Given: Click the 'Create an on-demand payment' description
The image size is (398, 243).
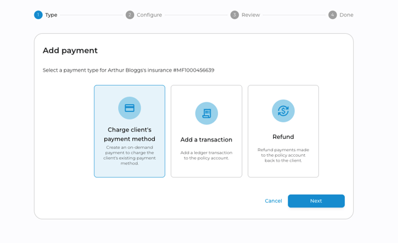Looking at the screenshot, I should (129, 155).
